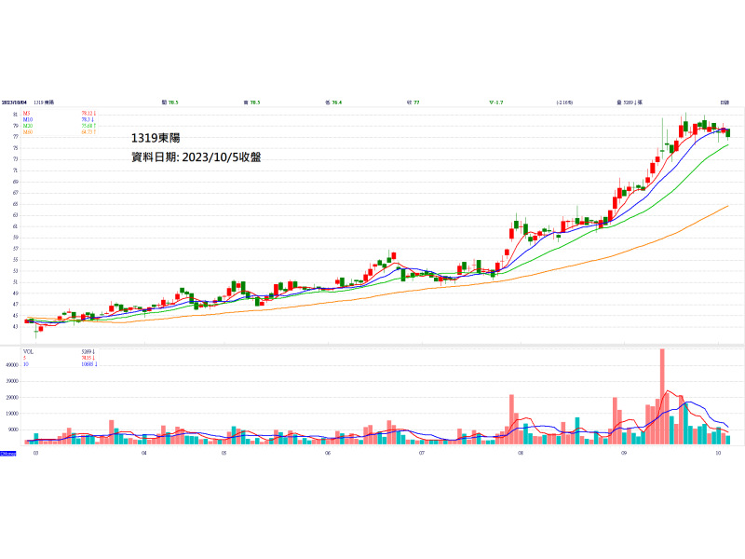The height and width of the screenshot is (559, 745).
Task: Click the closing price 收 77 value
Action: pyautogui.click(x=413, y=102)
